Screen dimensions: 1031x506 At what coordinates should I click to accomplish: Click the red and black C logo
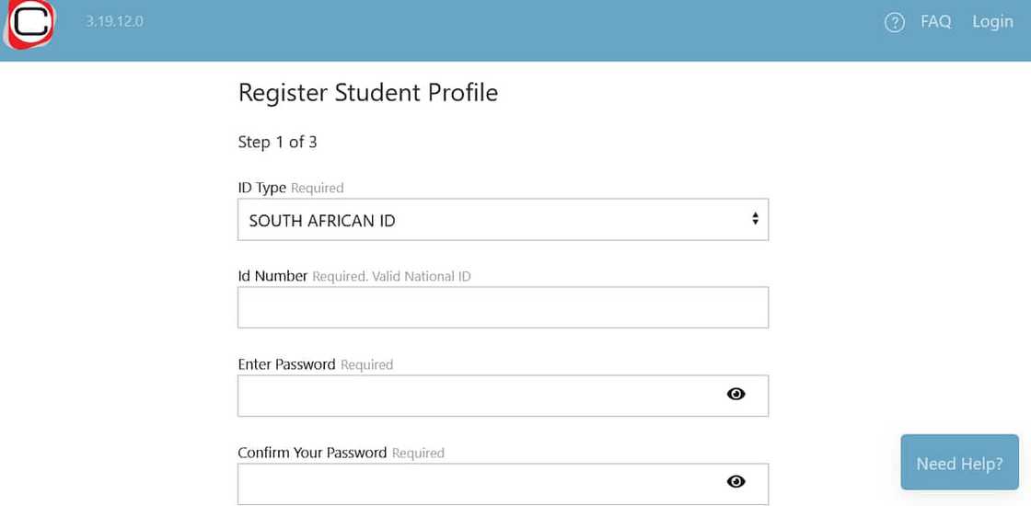click(29, 23)
